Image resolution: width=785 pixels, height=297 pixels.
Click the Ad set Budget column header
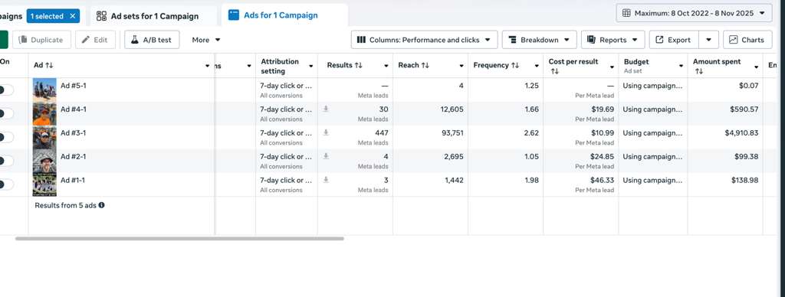pyautogui.click(x=636, y=66)
